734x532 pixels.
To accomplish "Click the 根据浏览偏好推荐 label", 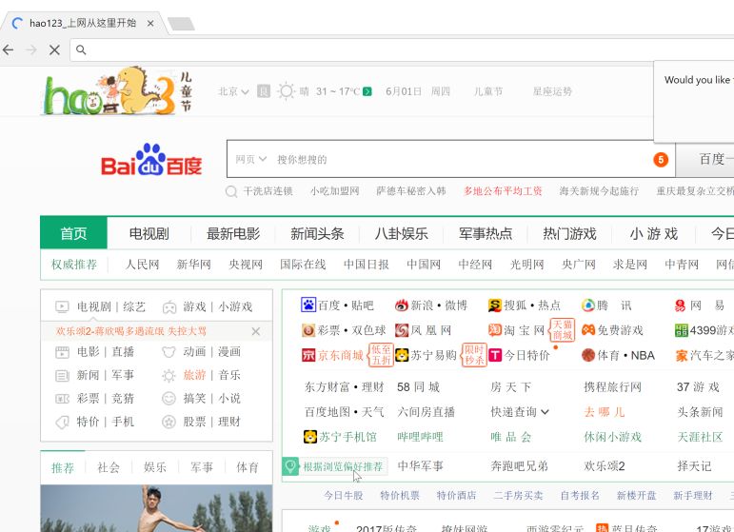I will 343,466.
